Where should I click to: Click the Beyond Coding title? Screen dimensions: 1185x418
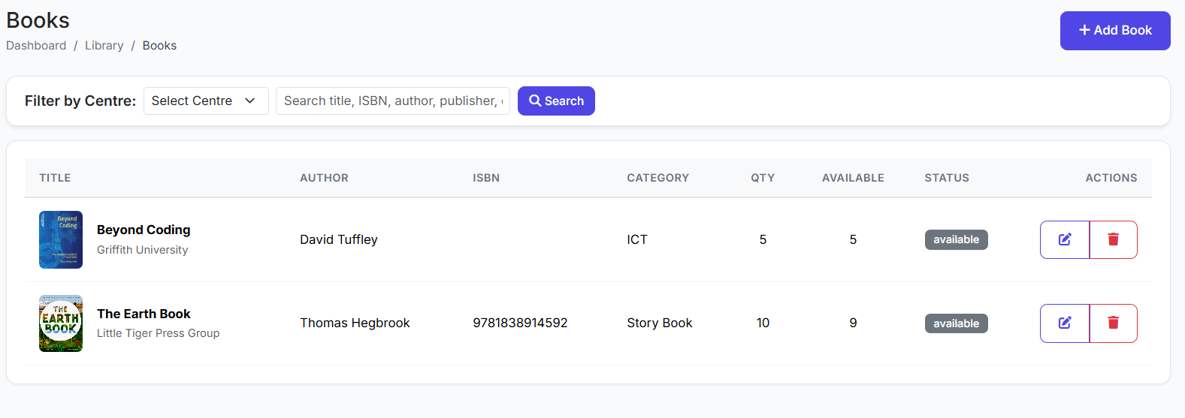(144, 230)
